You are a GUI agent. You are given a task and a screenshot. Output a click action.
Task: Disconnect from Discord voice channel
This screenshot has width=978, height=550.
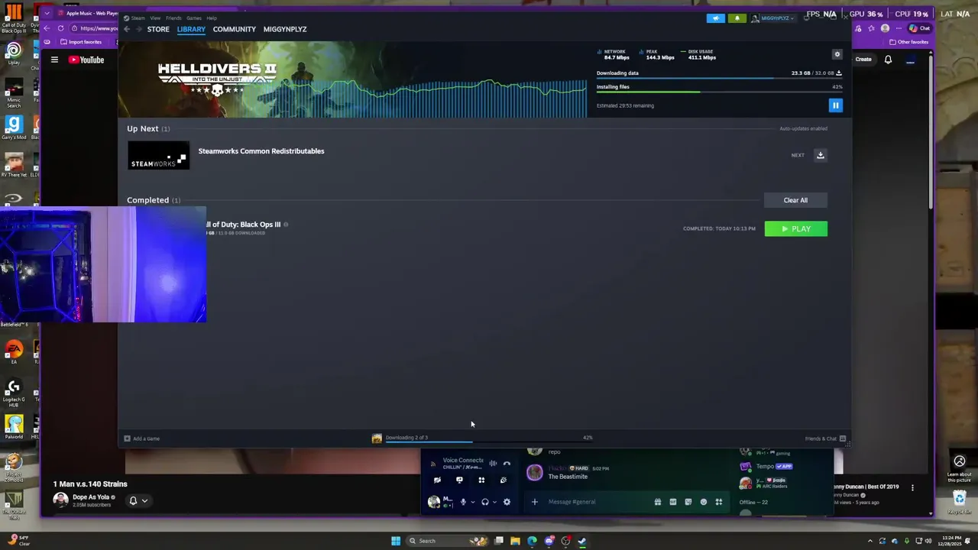tap(507, 464)
